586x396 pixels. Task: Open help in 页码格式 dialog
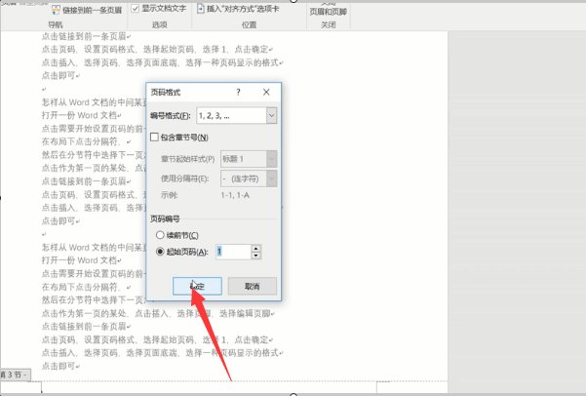click(238, 92)
